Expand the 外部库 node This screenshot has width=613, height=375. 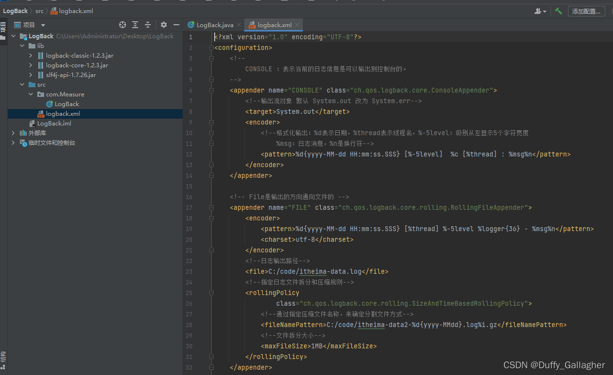tap(13, 133)
